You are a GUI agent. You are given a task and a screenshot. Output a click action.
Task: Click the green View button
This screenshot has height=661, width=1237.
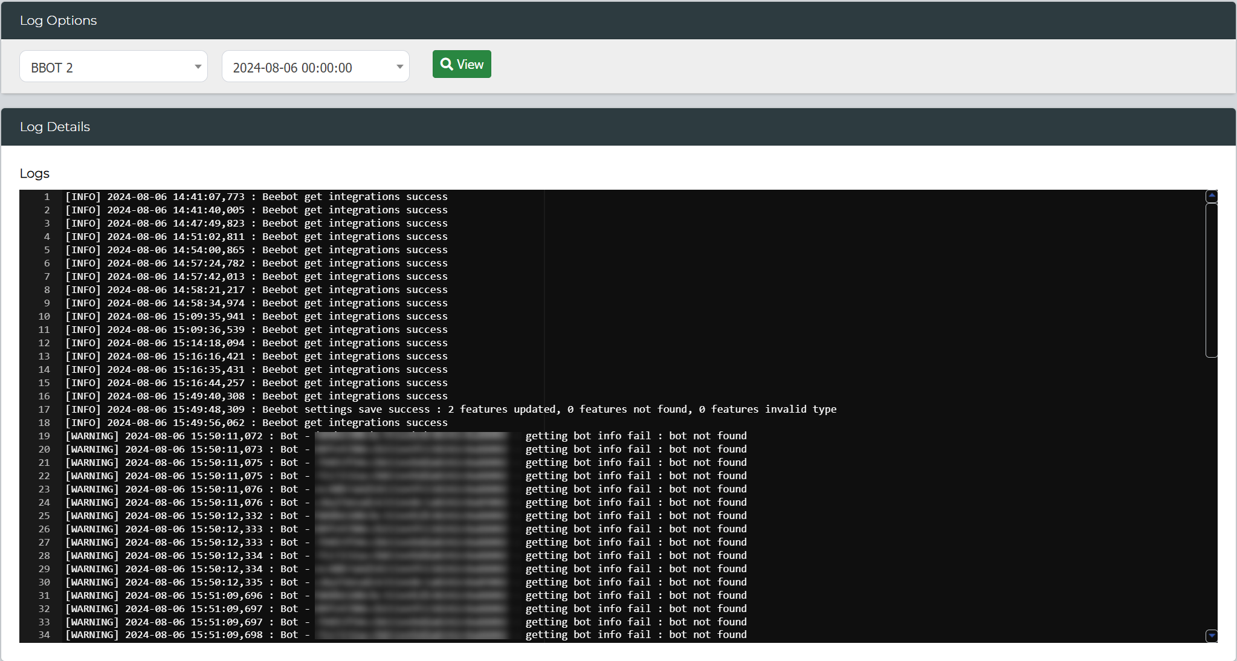coord(462,64)
